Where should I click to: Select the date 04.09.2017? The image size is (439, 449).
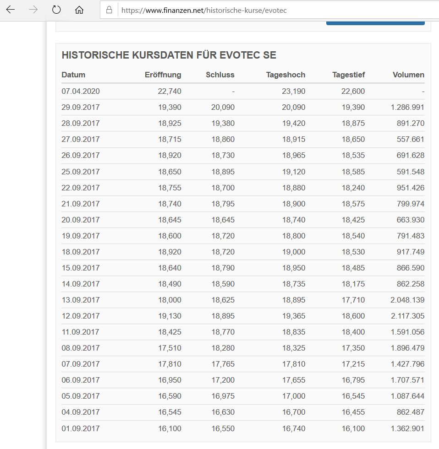(x=81, y=412)
